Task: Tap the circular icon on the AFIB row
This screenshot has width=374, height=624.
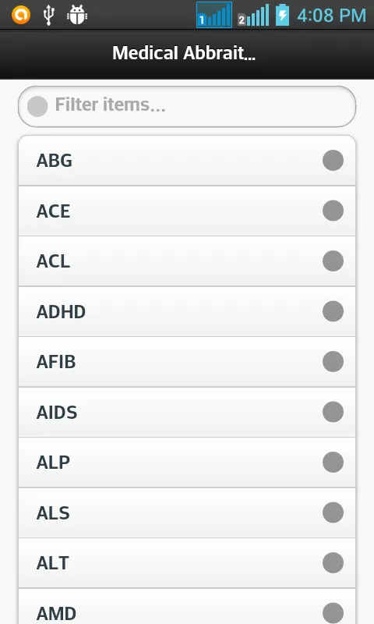Action: (333, 362)
